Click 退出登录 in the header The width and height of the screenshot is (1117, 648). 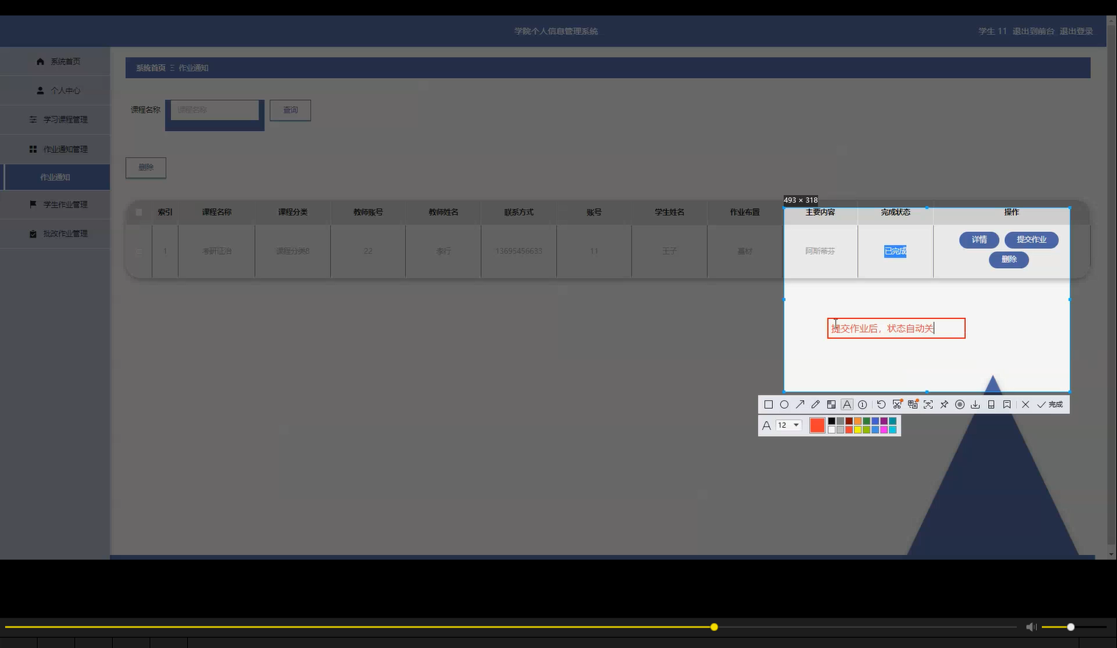[1076, 32]
